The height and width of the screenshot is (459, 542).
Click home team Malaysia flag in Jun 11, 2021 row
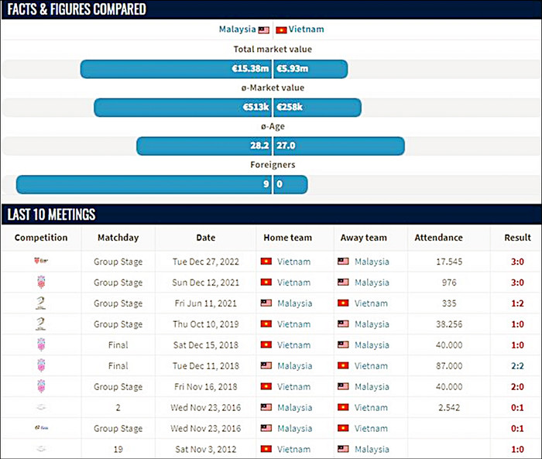tap(266, 303)
